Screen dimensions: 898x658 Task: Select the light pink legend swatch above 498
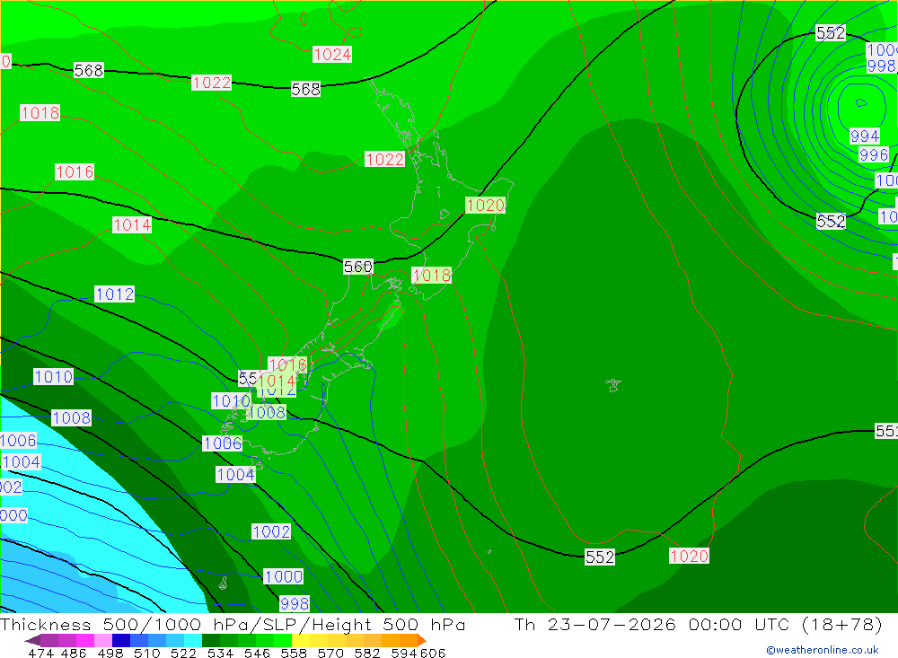tap(103, 640)
